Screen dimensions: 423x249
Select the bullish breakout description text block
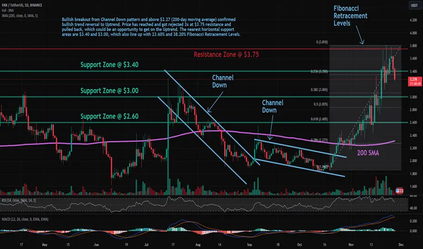pyautogui.click(x=151, y=27)
